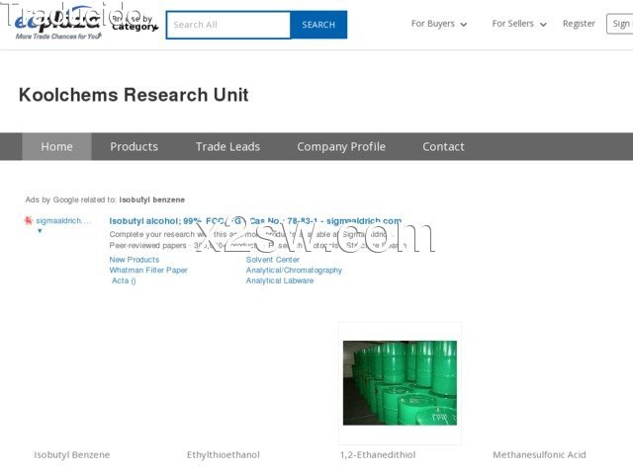The width and height of the screenshot is (633, 474).
Task: Open the Browse by Category dropdown
Action: click(134, 24)
